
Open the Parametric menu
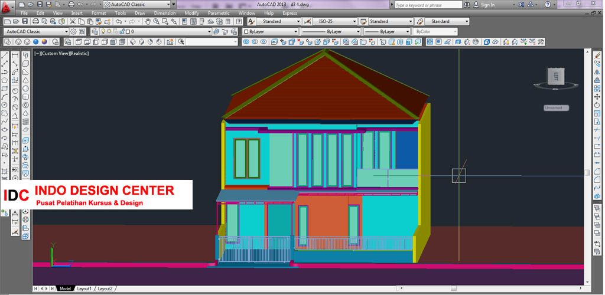[219, 13]
